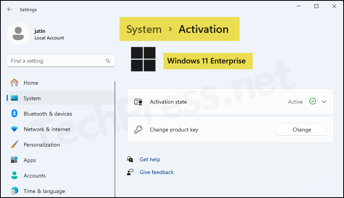Click the sidebar vertical scrollbar
Viewport: 344px width, 198px height.
pos(115,139)
